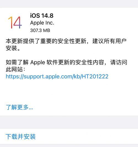Tap the Apple Inc. developer label

[x=42, y=23]
